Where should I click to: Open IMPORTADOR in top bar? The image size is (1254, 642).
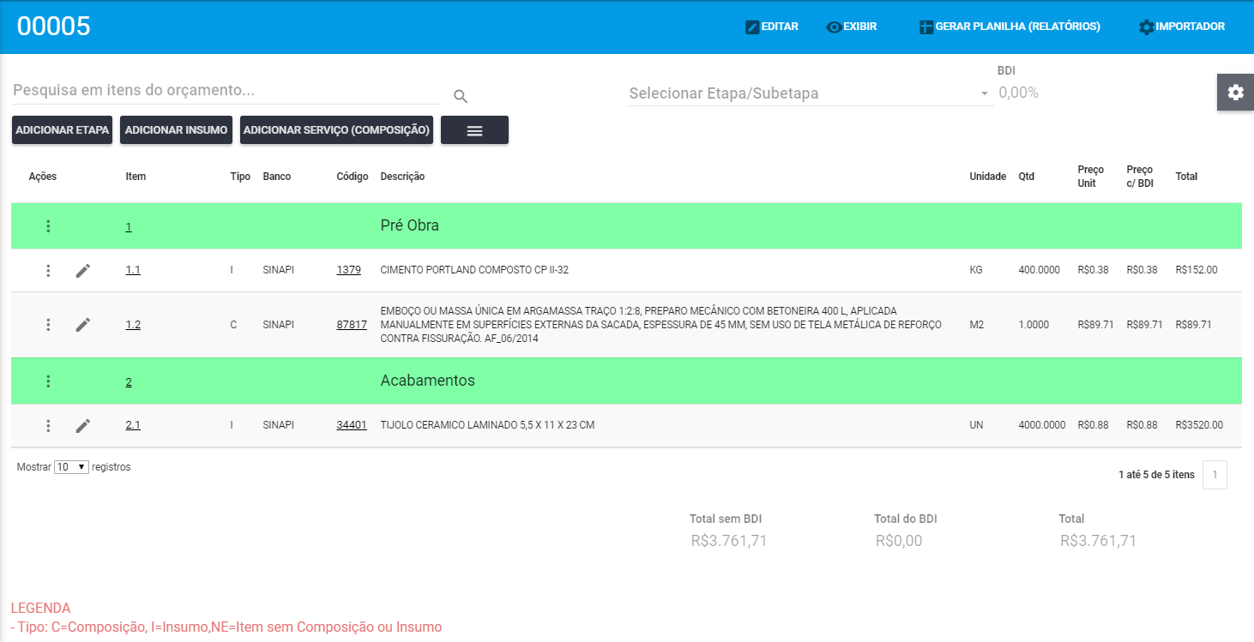coord(1182,27)
